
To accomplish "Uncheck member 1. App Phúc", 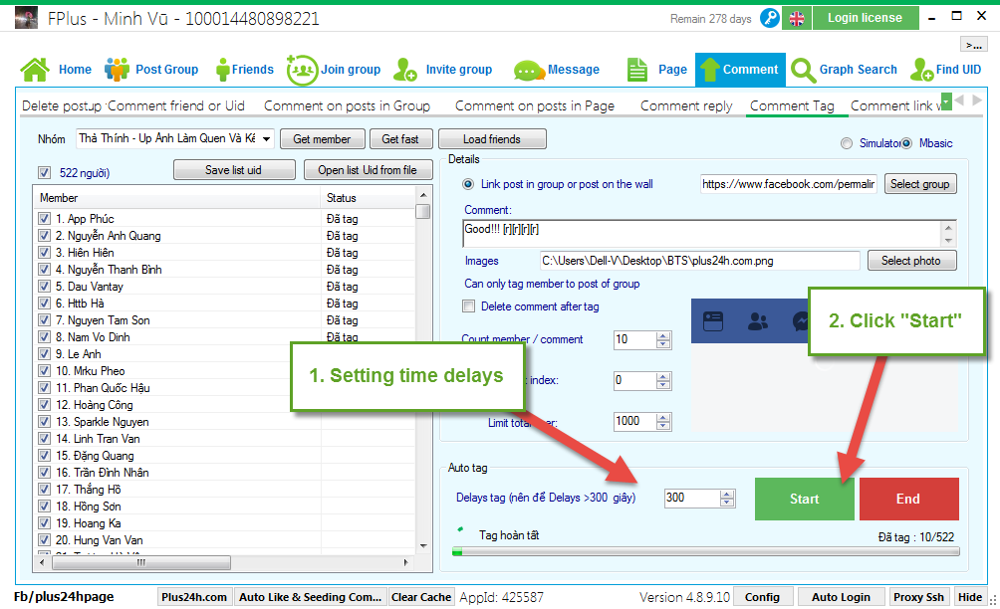I will click(x=44, y=219).
